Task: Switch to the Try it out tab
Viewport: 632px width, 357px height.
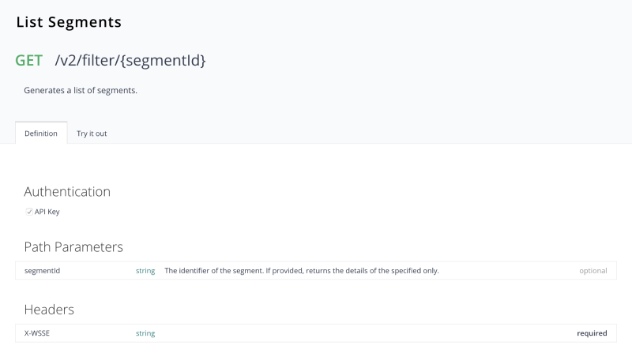Action: (92, 133)
